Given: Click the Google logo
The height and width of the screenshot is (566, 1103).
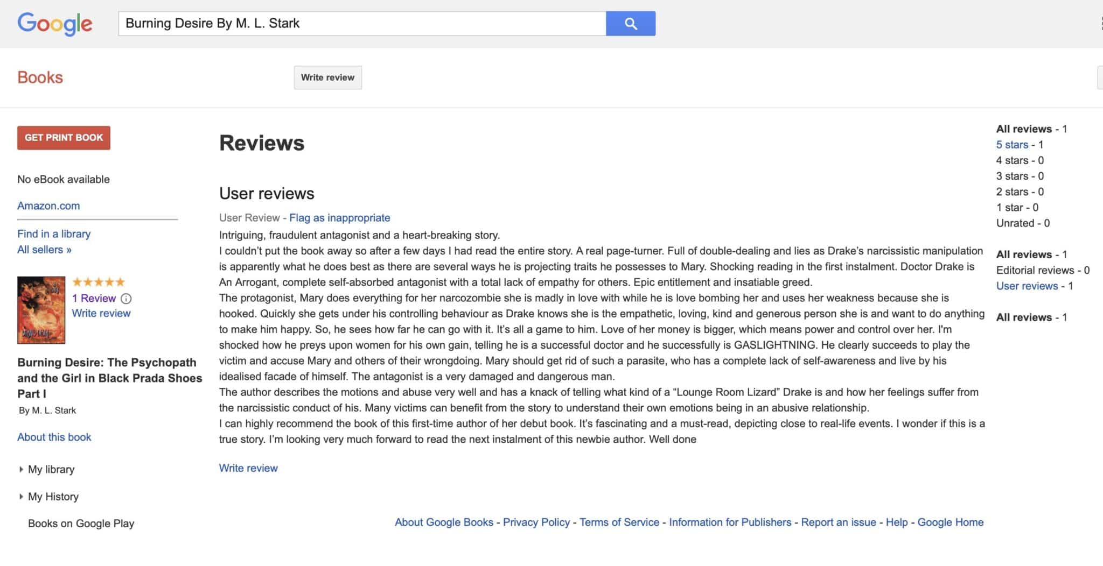Looking at the screenshot, I should tap(55, 24).
